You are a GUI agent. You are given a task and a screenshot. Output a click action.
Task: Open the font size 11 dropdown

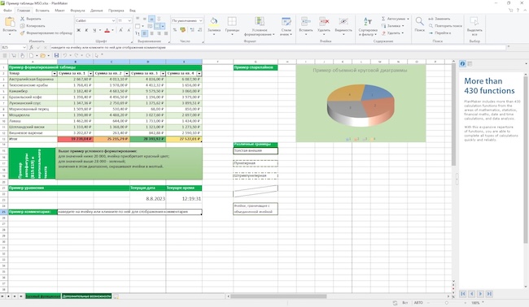[x=129, y=20]
